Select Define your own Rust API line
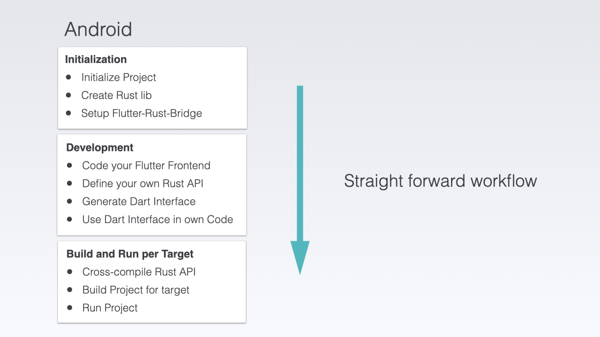This screenshot has height=337, width=600. pyautogui.click(x=142, y=183)
